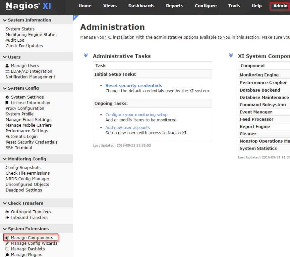Open the Dashboards menu
290x257 pixels.
[142, 6]
